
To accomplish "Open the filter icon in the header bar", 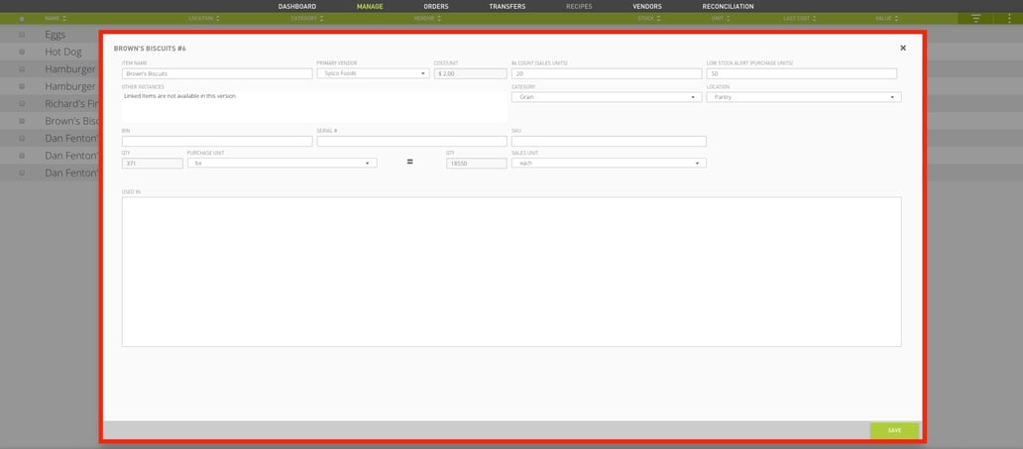I will coord(975,18).
